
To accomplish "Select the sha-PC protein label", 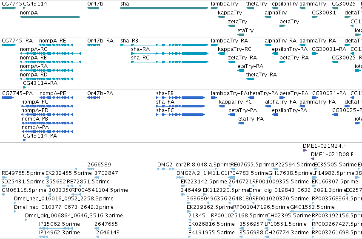I will [165, 110].
